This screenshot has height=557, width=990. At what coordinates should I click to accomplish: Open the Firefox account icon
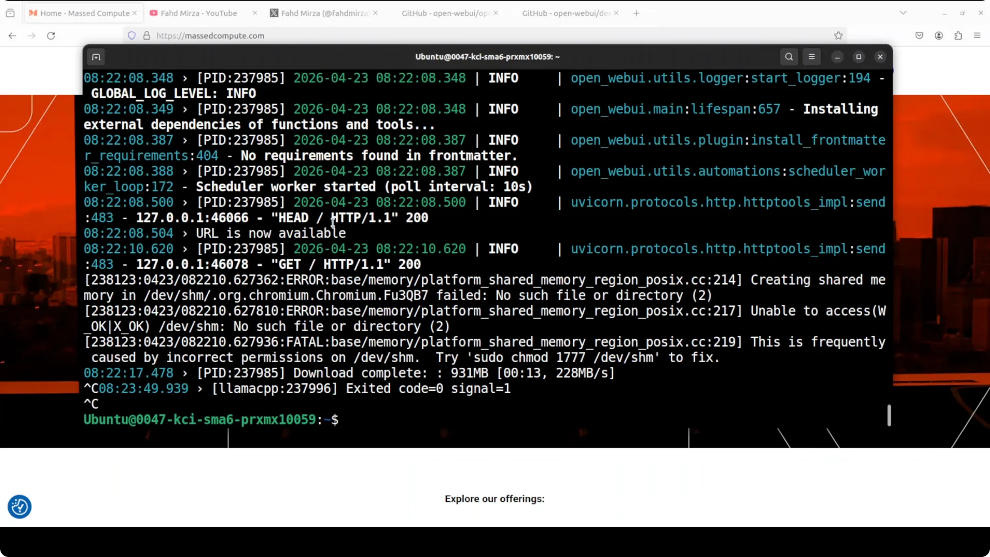point(939,36)
